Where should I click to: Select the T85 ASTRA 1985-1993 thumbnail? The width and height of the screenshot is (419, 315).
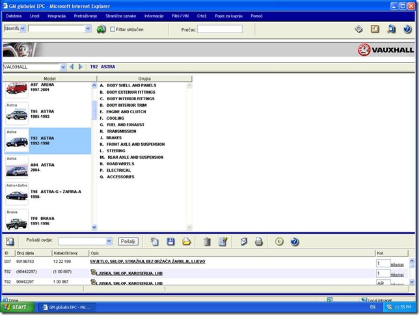[x=16, y=113]
